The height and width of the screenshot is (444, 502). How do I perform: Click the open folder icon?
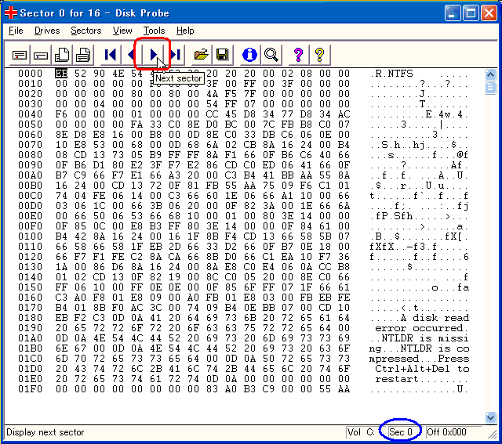[202, 54]
